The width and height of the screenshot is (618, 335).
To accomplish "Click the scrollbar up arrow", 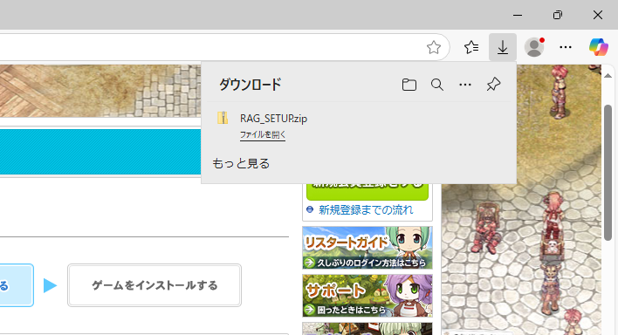I will pos(608,75).
